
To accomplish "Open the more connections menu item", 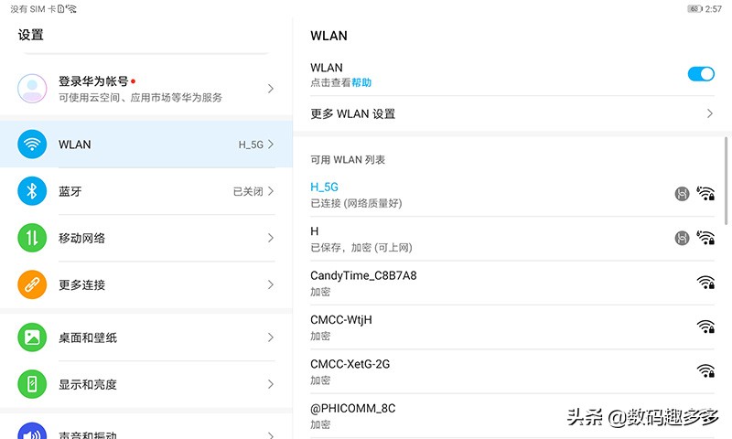I will (146, 284).
